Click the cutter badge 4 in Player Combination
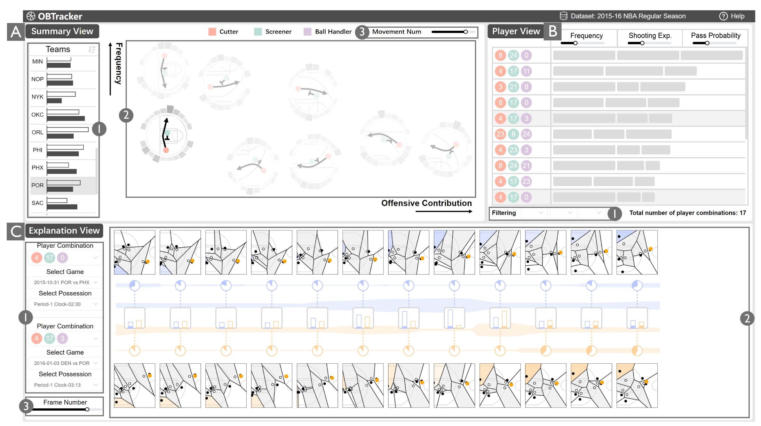This screenshot has width=761, height=426. coord(36,258)
